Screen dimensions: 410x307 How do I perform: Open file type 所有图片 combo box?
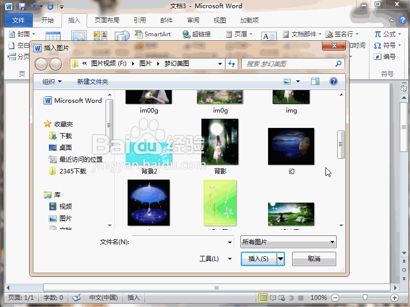point(289,242)
